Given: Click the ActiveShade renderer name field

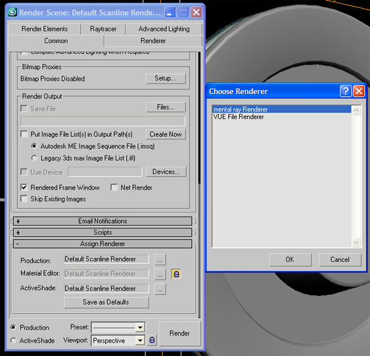Looking at the screenshot, I should 106,288.
